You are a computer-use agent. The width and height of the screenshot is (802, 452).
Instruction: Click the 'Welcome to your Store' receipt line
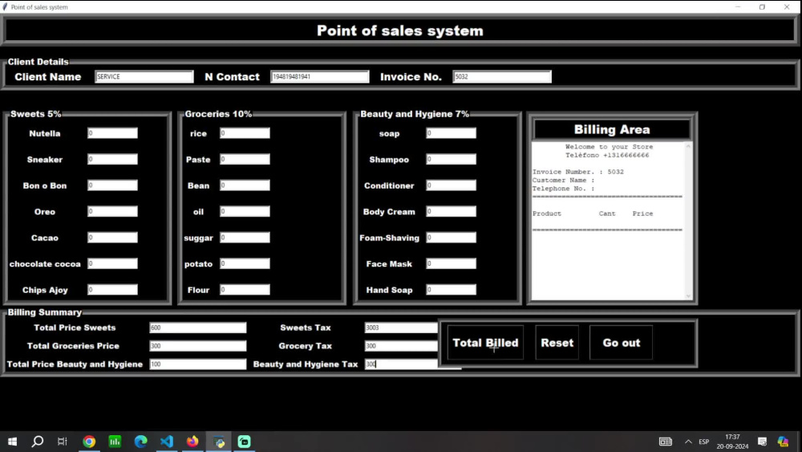click(610, 147)
